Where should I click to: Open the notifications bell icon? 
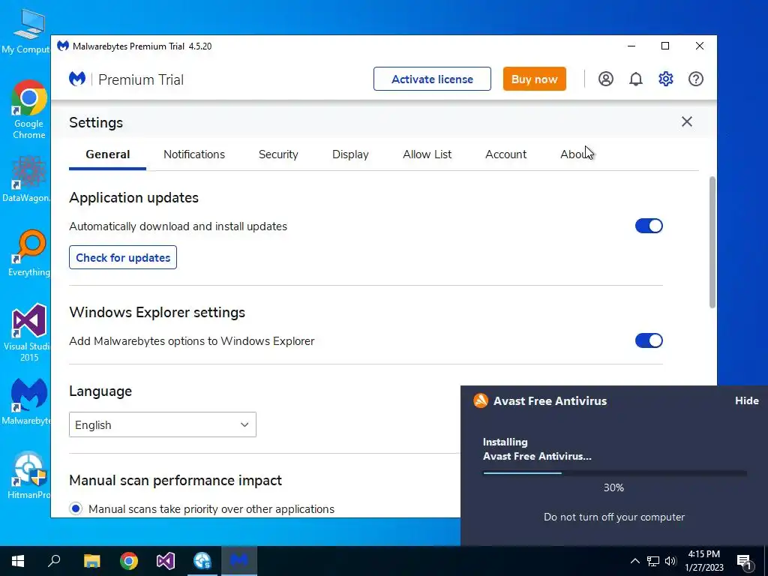636,79
